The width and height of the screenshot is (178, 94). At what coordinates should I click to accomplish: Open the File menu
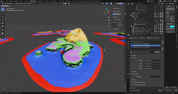click(x=4, y=1)
